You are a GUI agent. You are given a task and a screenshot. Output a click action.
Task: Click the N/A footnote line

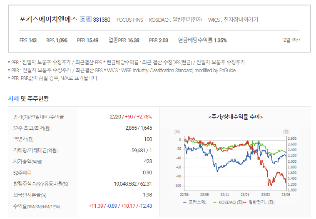pyautogui.click(x=53, y=78)
